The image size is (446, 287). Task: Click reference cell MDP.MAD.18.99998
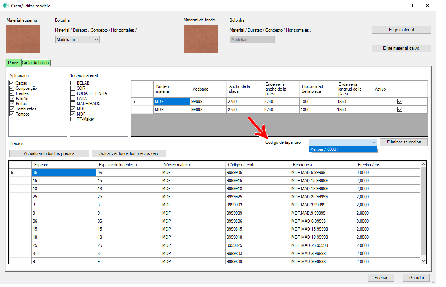coord(323,237)
